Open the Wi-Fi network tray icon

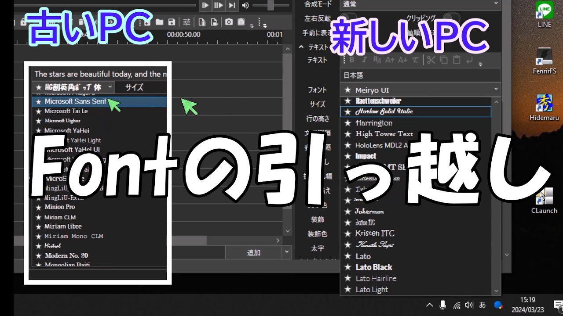click(457, 305)
